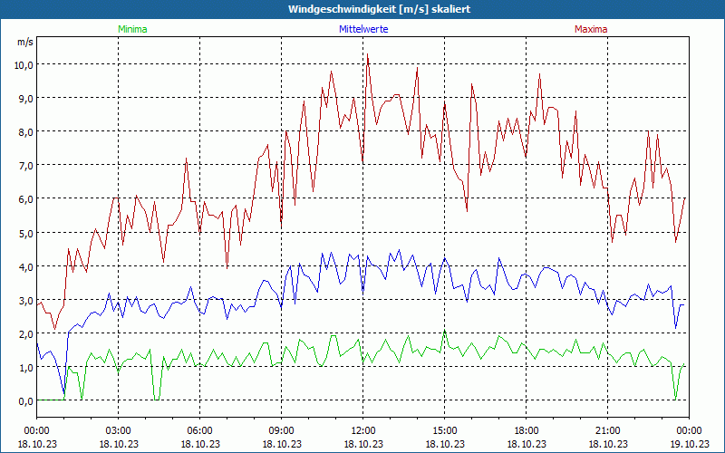
Task: Click the '12:00' time axis label
Action: (363, 431)
